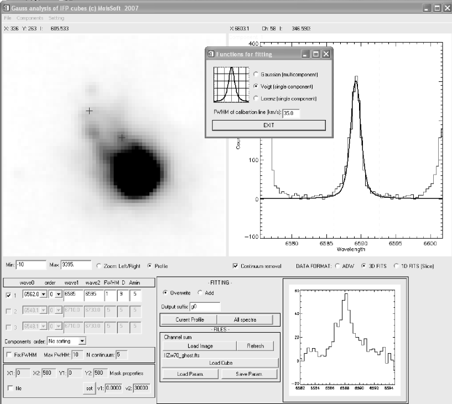This screenshot has height=404, width=452.
Task: Click the Functions for fitting dialog icon
Action: (x=211, y=54)
